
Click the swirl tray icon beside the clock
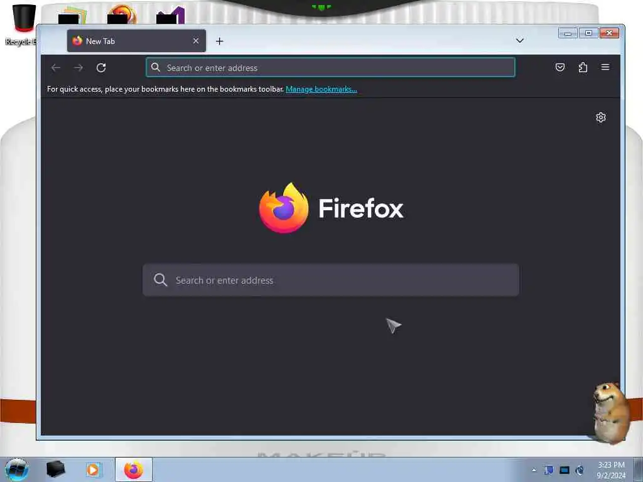point(580,470)
